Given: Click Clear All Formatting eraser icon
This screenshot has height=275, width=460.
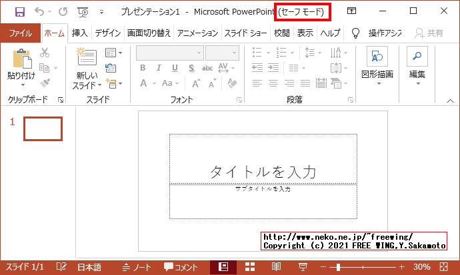Looking at the screenshot, I should pyautogui.click(x=232, y=83).
